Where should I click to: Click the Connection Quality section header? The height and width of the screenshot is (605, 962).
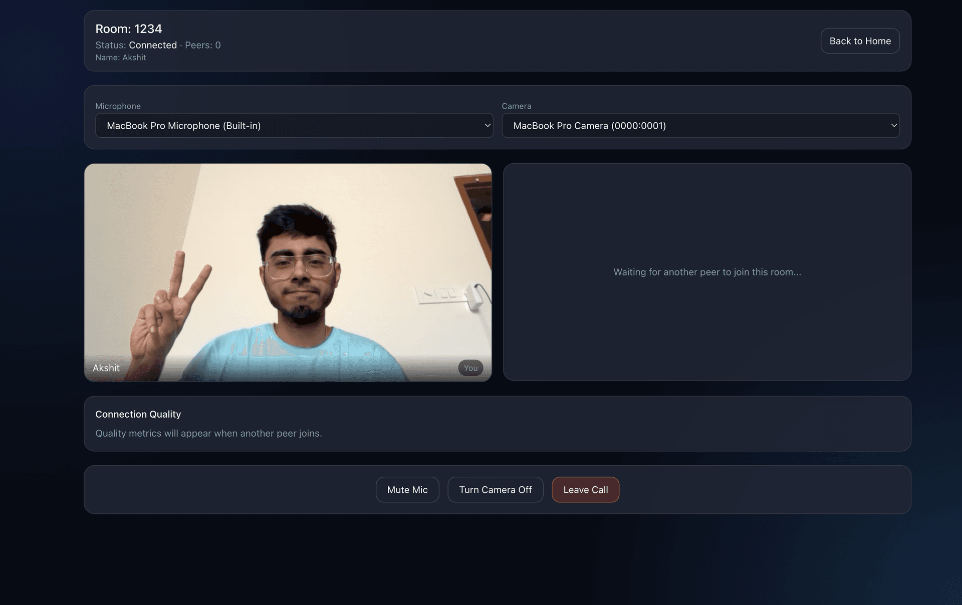[138, 414]
